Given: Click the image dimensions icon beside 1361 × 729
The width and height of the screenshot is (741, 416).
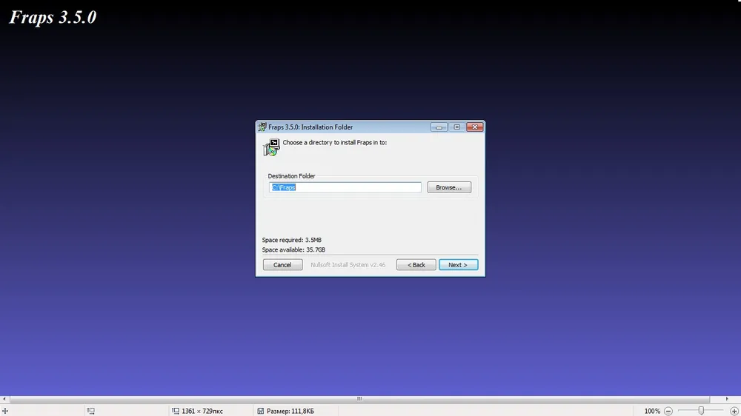Looking at the screenshot, I should [176, 411].
